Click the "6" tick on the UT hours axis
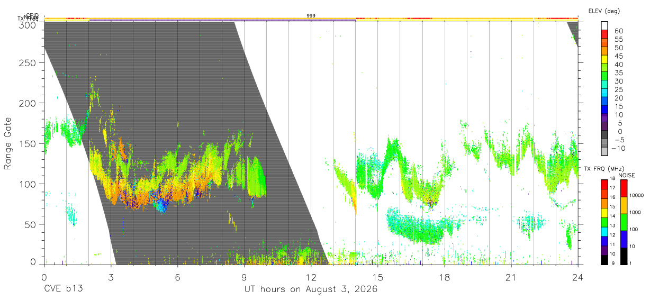The height and width of the screenshot is (300, 650). pyautogui.click(x=177, y=277)
